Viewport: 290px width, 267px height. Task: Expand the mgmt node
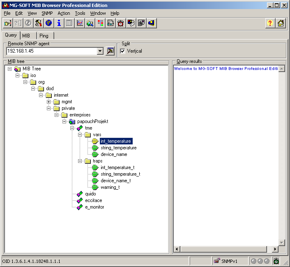tap(48, 102)
